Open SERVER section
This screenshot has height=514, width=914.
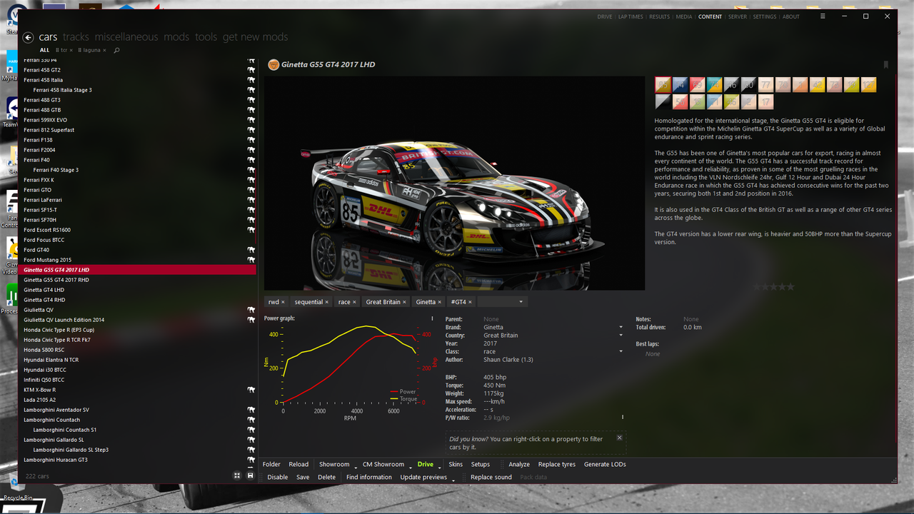[x=738, y=16]
